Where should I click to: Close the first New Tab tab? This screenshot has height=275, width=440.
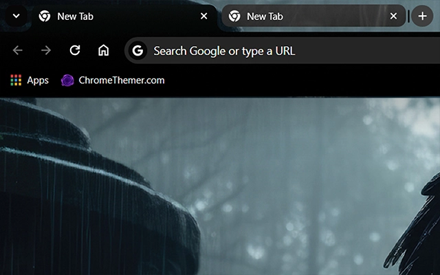(204, 16)
